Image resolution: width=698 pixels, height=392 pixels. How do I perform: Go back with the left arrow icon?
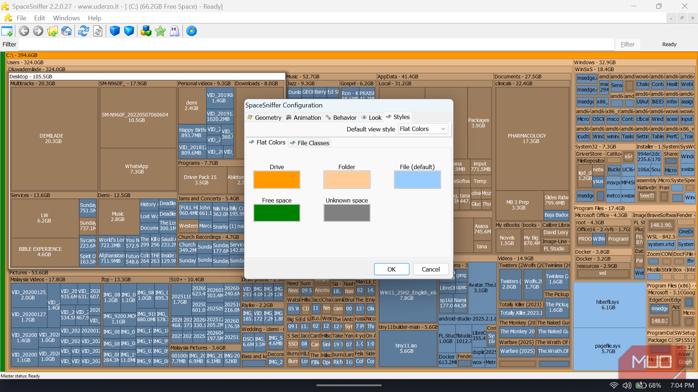[24, 31]
